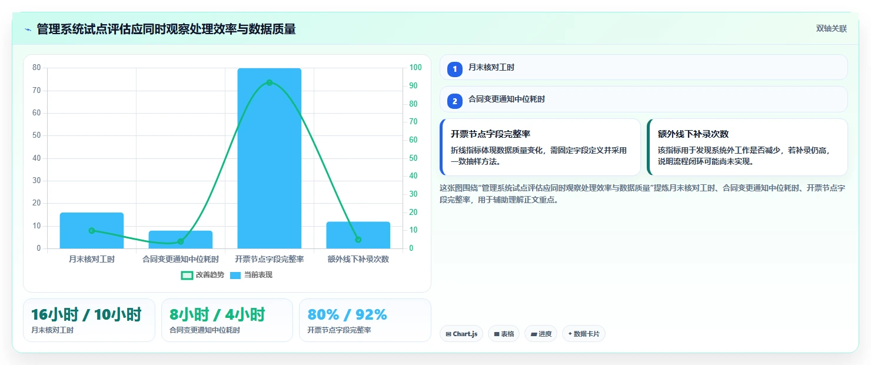
Task: Click the 数据卡片 tag chip
Action: pyautogui.click(x=584, y=334)
